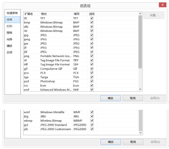The image size is (169, 149).
Task: Click 确定 beneath the j2k row list
Action: [x=111, y=142]
